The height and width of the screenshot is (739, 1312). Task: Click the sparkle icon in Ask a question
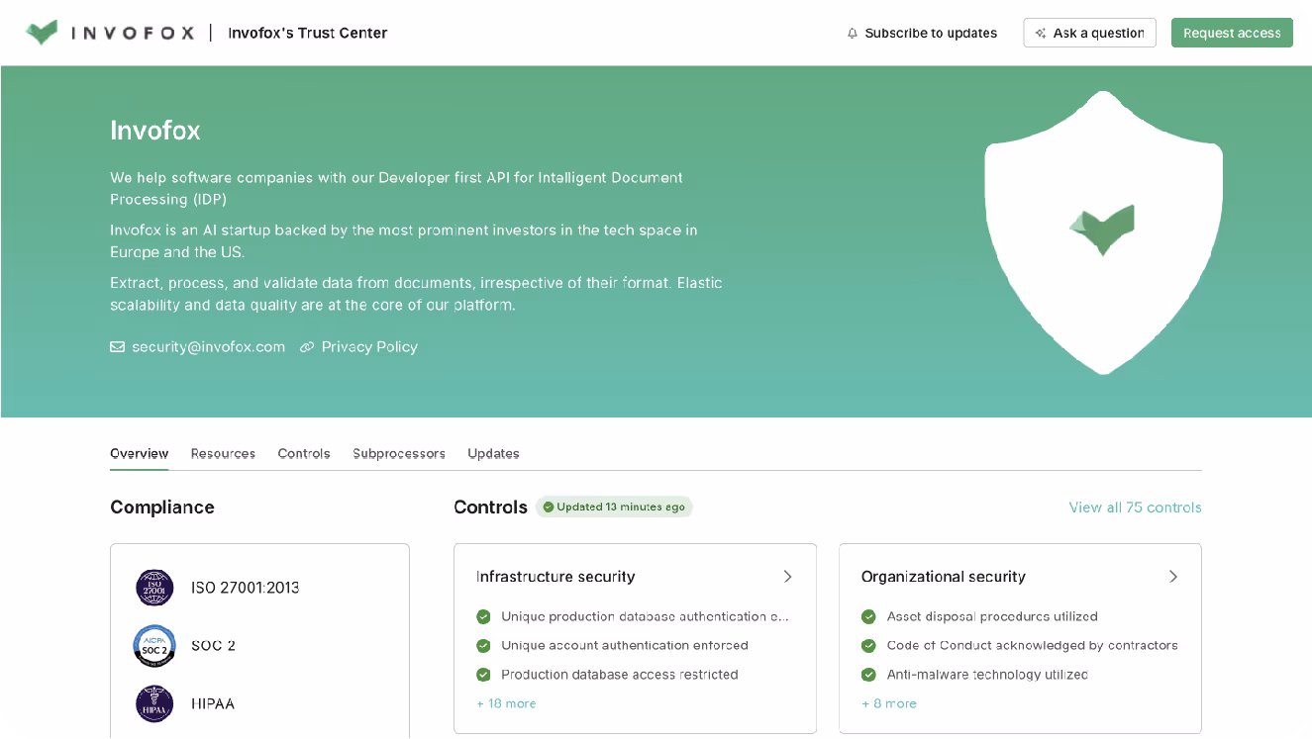1041,33
